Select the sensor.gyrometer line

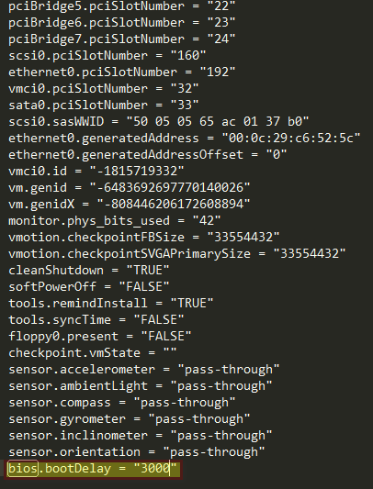coord(130,419)
